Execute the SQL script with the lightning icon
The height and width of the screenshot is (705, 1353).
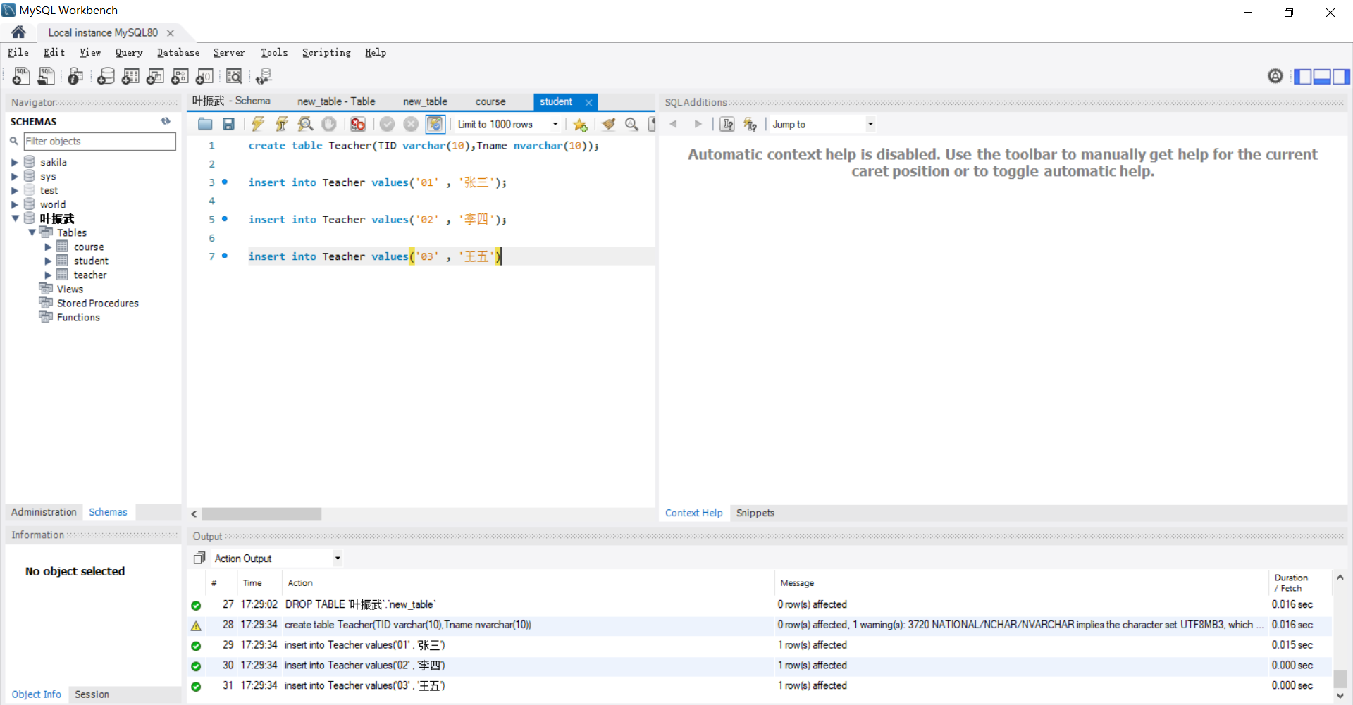click(257, 124)
